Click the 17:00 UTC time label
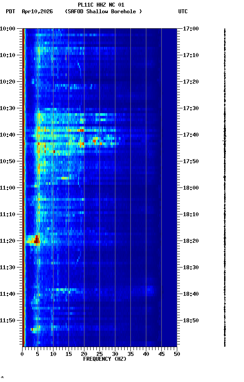Screen dimensions: 244x382 [x=191, y=29]
